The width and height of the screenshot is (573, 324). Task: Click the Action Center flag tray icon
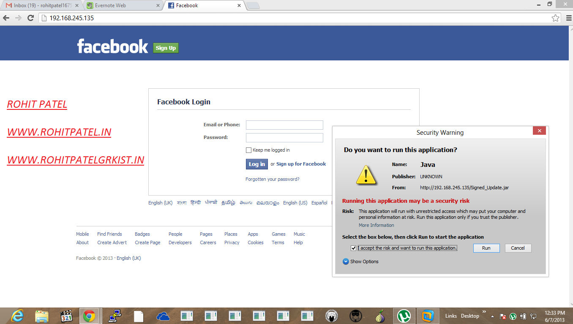(503, 316)
